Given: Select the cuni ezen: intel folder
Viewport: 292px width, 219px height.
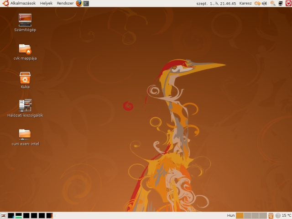Looking at the screenshot, I should click(x=25, y=137).
